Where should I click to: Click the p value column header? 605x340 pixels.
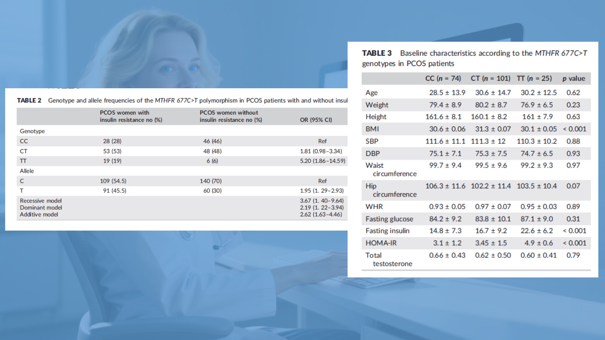[574, 79]
